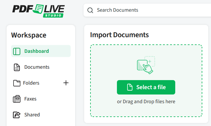Click the drag-and-drop hand illustration
Image resolution: width=211 pixels, height=126 pixels.
(146, 65)
